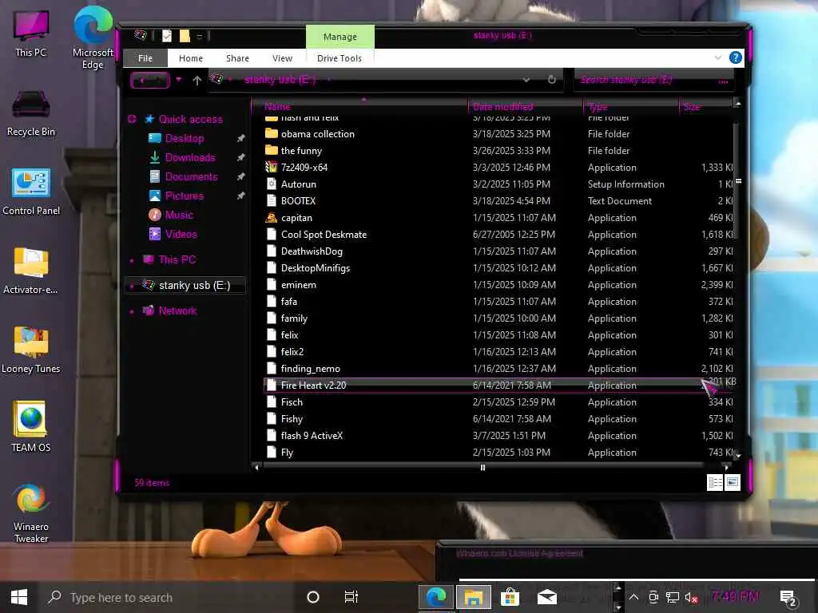Sort by the Size column header
The image size is (818, 613).
pos(706,107)
